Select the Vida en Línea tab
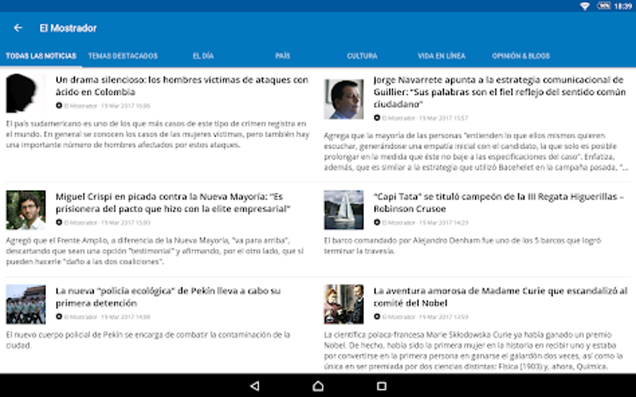Image resolution: width=636 pixels, height=397 pixels. (x=441, y=56)
